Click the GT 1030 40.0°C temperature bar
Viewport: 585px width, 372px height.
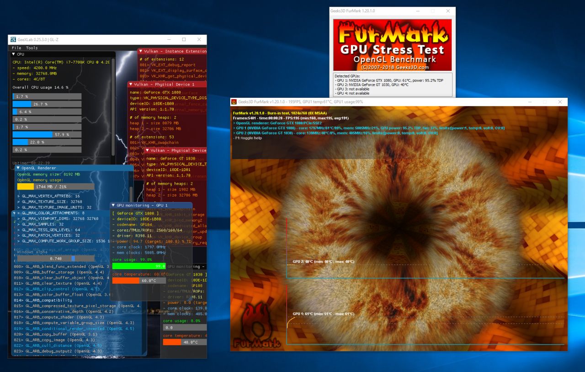coord(185,342)
